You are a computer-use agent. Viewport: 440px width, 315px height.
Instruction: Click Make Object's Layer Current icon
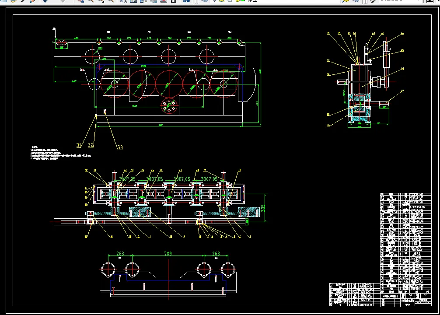pos(346,1)
